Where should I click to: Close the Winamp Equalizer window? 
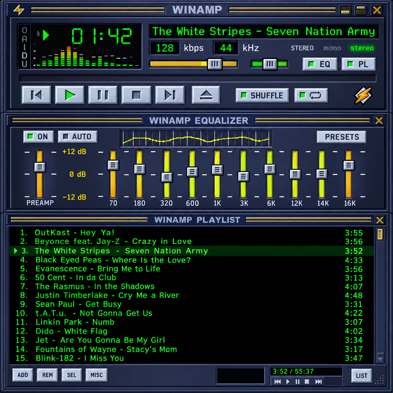pos(379,121)
